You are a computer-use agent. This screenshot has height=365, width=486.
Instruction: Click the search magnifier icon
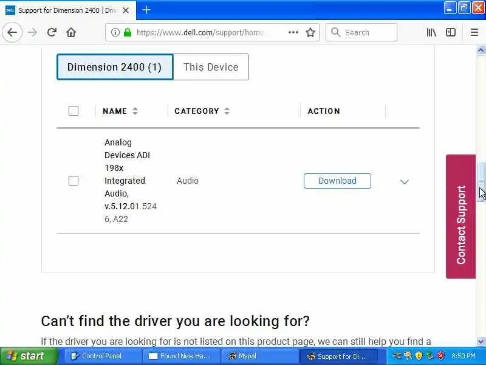coord(335,32)
